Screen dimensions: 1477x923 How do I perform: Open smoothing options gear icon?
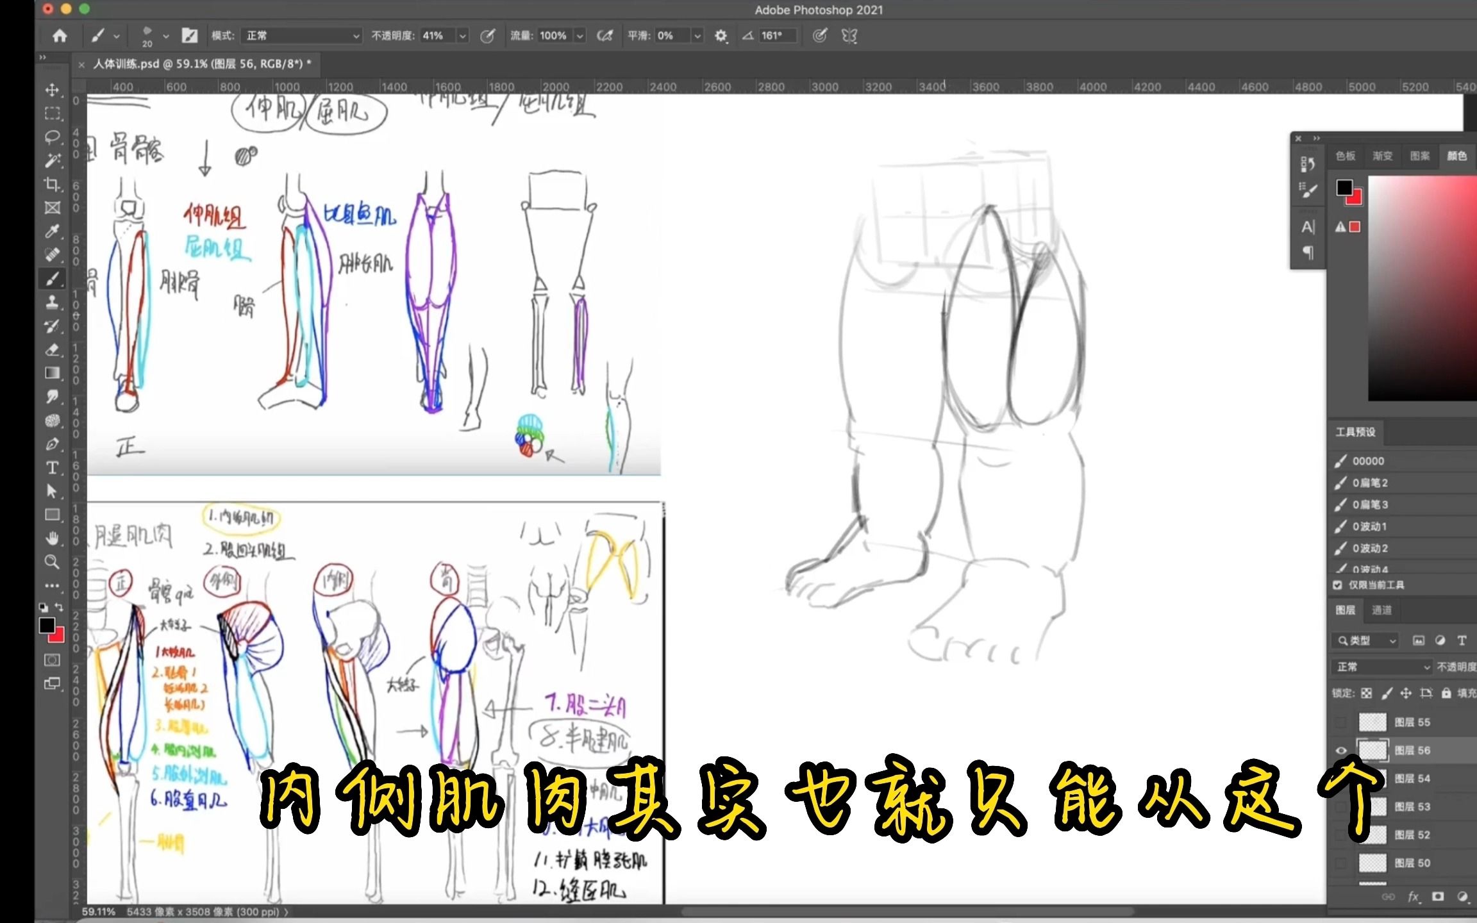721,36
